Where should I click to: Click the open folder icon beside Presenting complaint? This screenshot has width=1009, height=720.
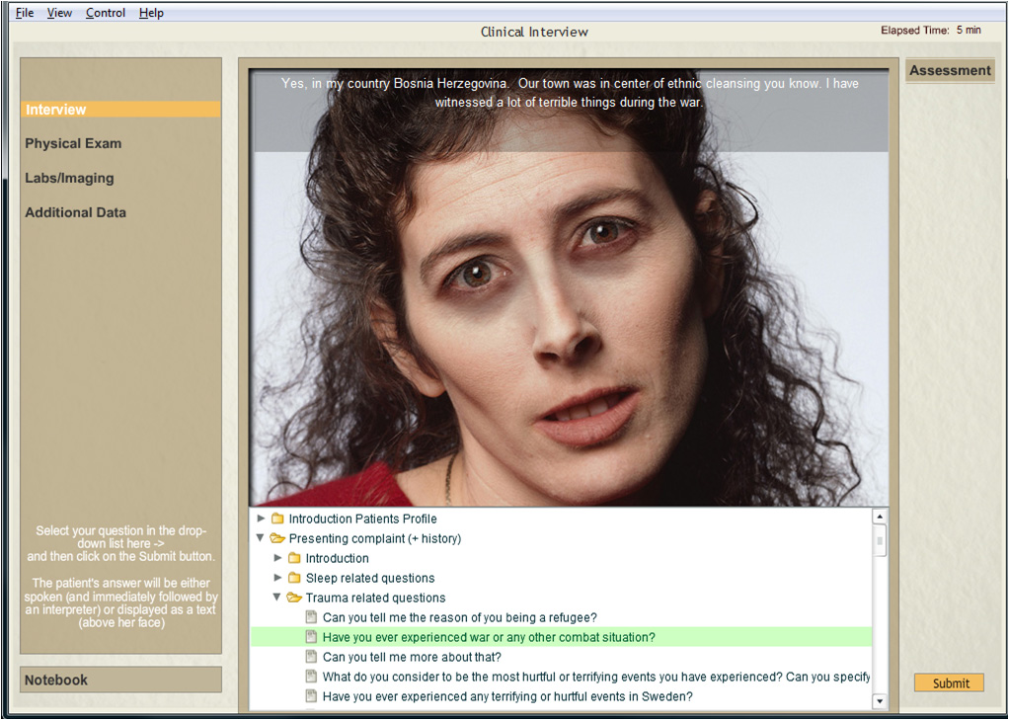[x=277, y=538]
